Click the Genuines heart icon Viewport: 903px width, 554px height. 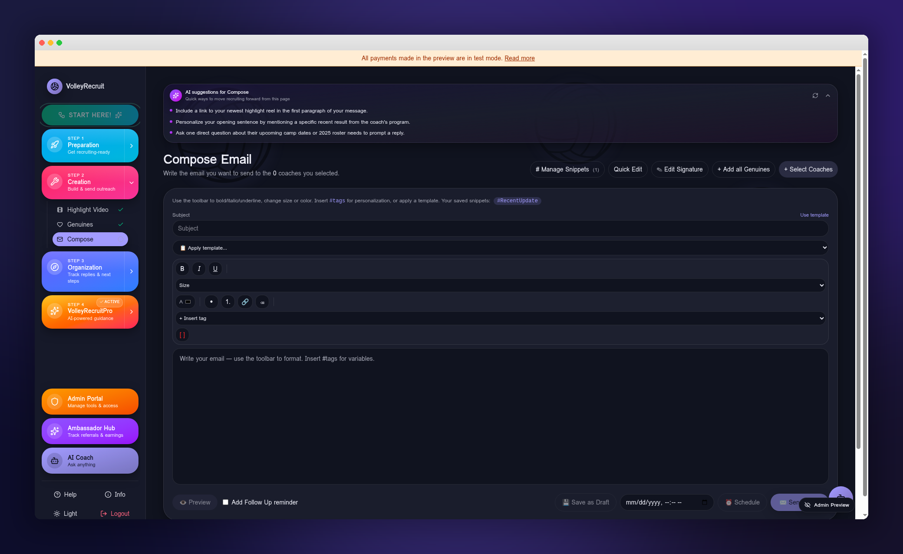(x=60, y=224)
